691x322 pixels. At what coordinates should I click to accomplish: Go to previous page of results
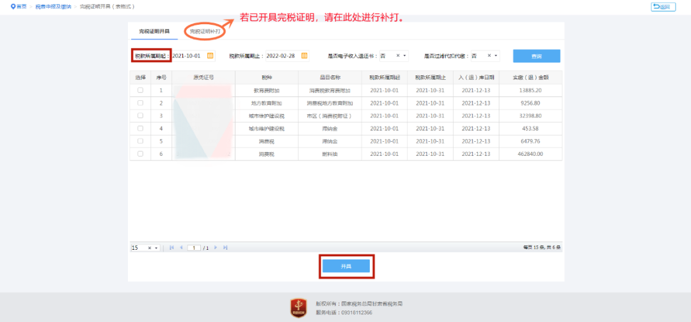[181, 248]
